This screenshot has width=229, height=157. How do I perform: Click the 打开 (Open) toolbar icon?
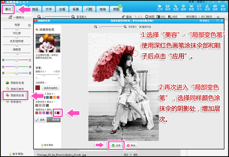pyautogui.click(x=160, y=7)
